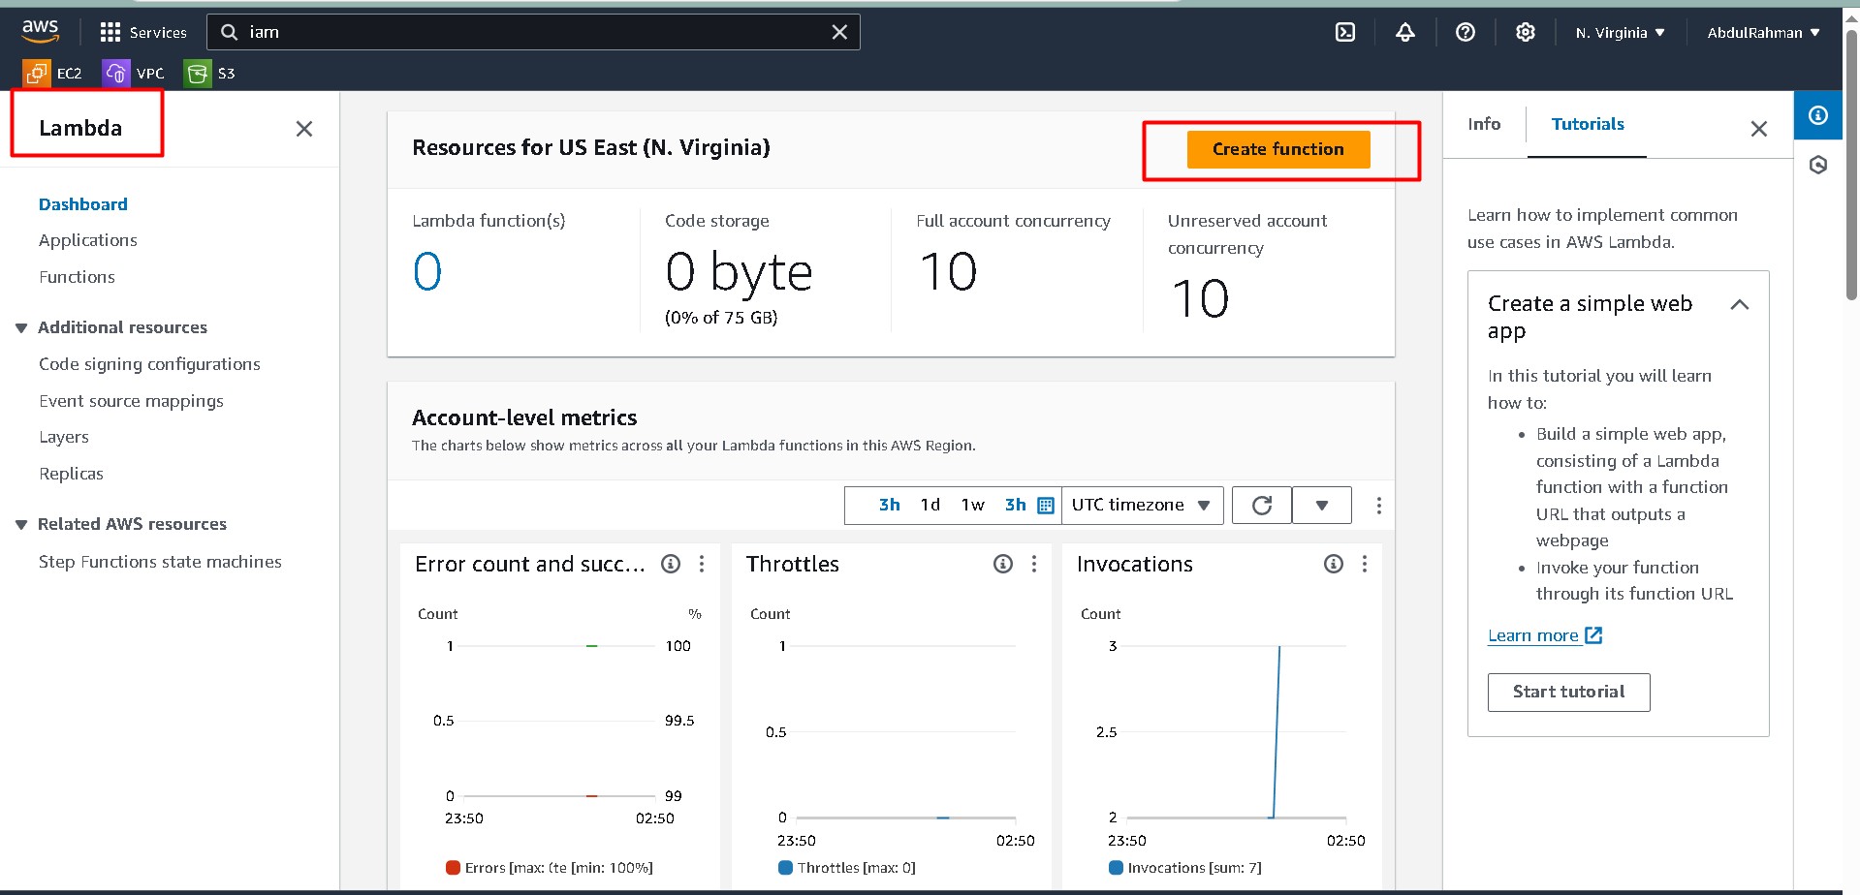This screenshot has height=895, width=1860.
Task: Collapse the Additional resources section
Action: [x=21, y=328]
